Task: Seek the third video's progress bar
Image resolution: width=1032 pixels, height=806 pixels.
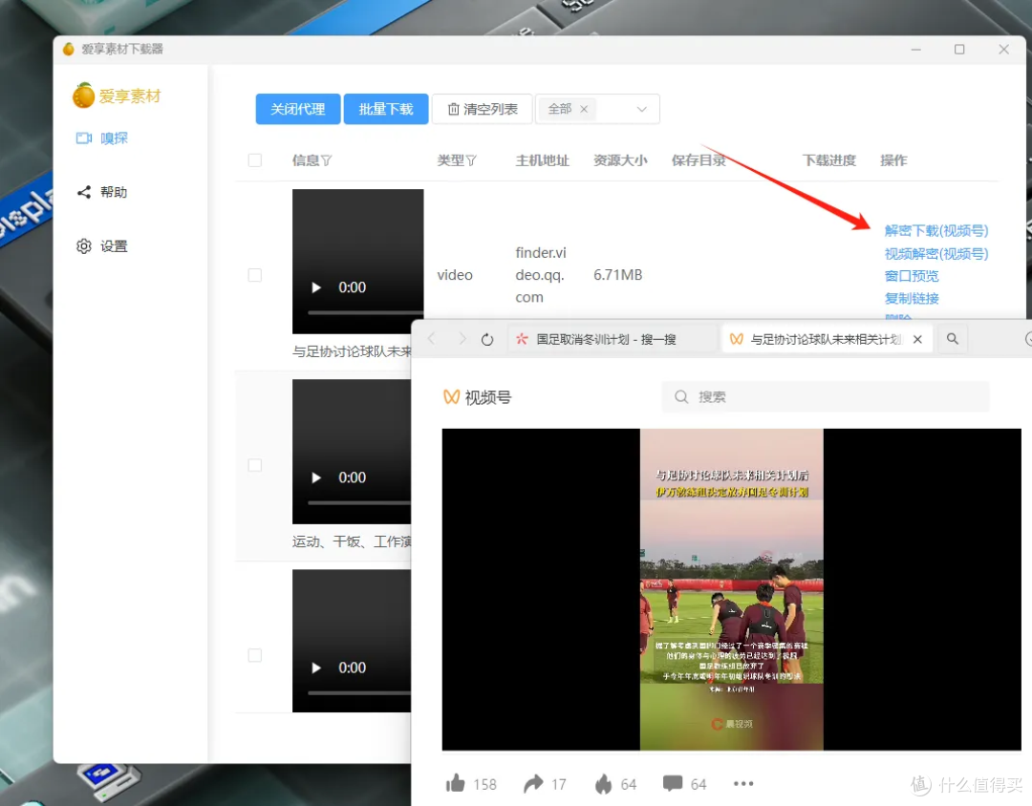Action: 359,692
